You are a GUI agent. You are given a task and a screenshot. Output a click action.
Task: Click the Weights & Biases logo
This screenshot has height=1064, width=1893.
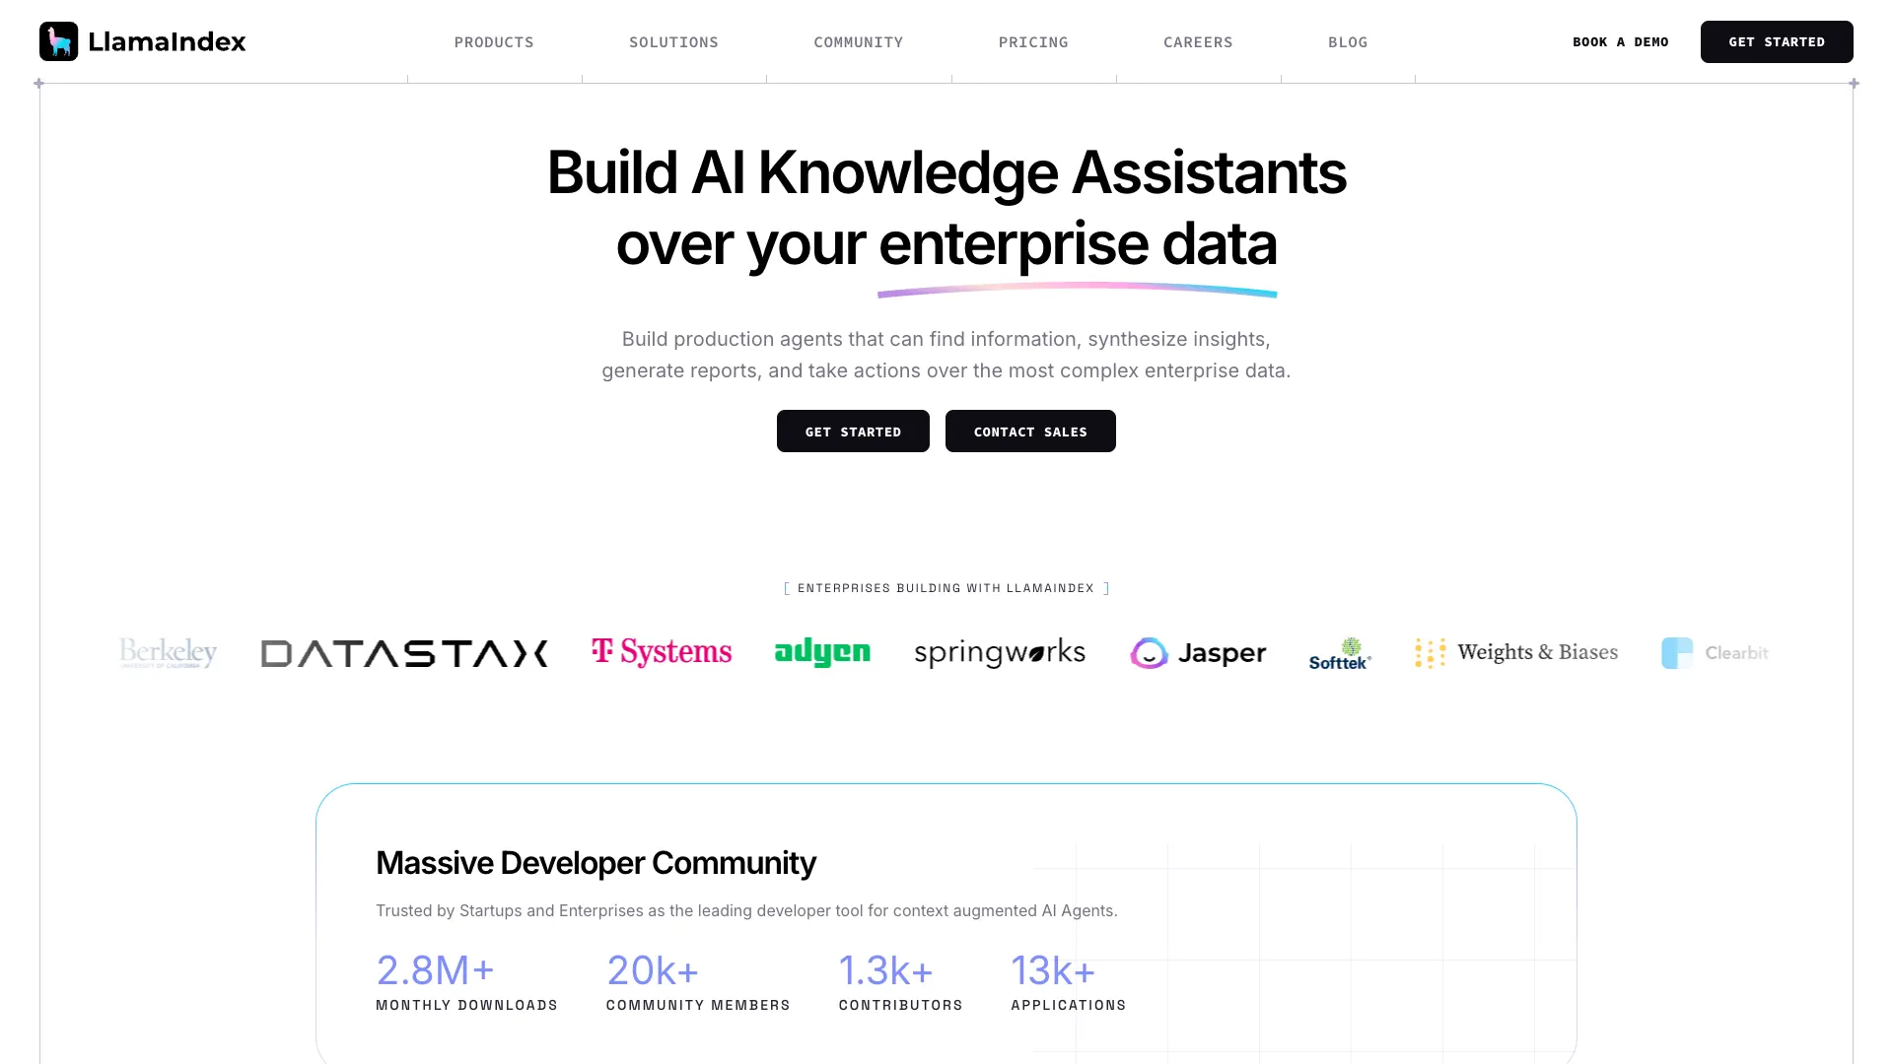coord(1516,652)
